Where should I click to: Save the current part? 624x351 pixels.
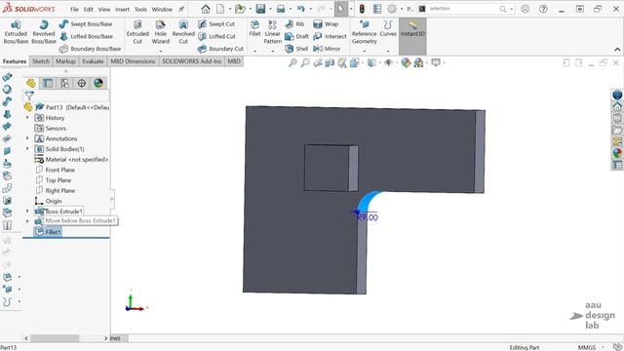260,9
